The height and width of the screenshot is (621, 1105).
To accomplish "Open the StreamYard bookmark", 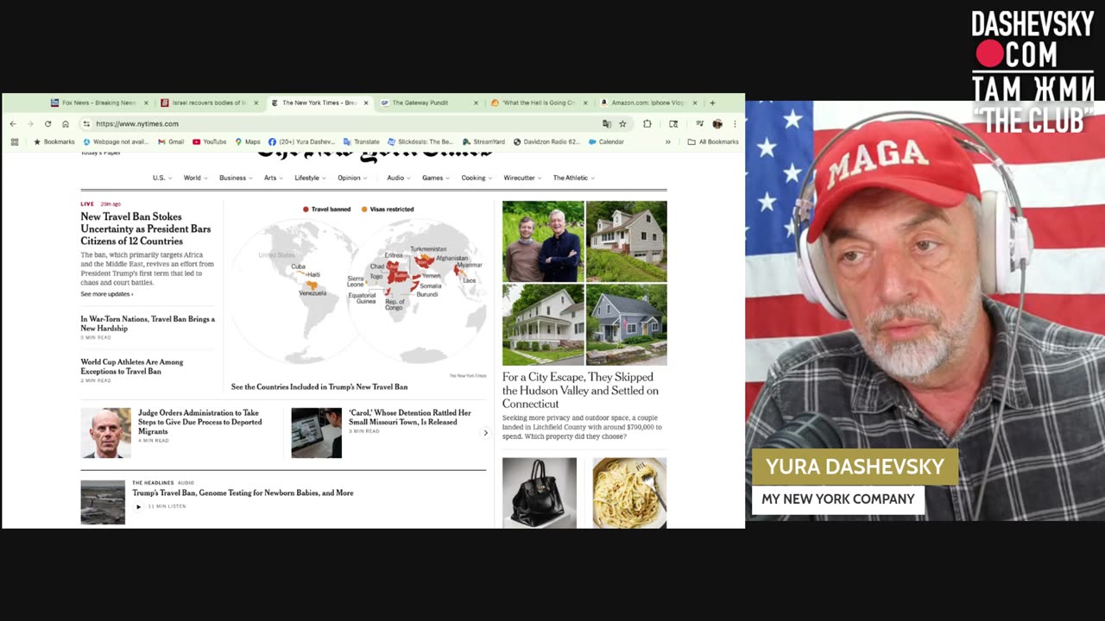I will [x=483, y=141].
